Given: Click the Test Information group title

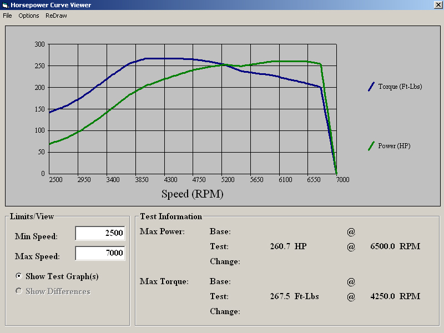Looking at the screenshot, I should (x=171, y=216).
